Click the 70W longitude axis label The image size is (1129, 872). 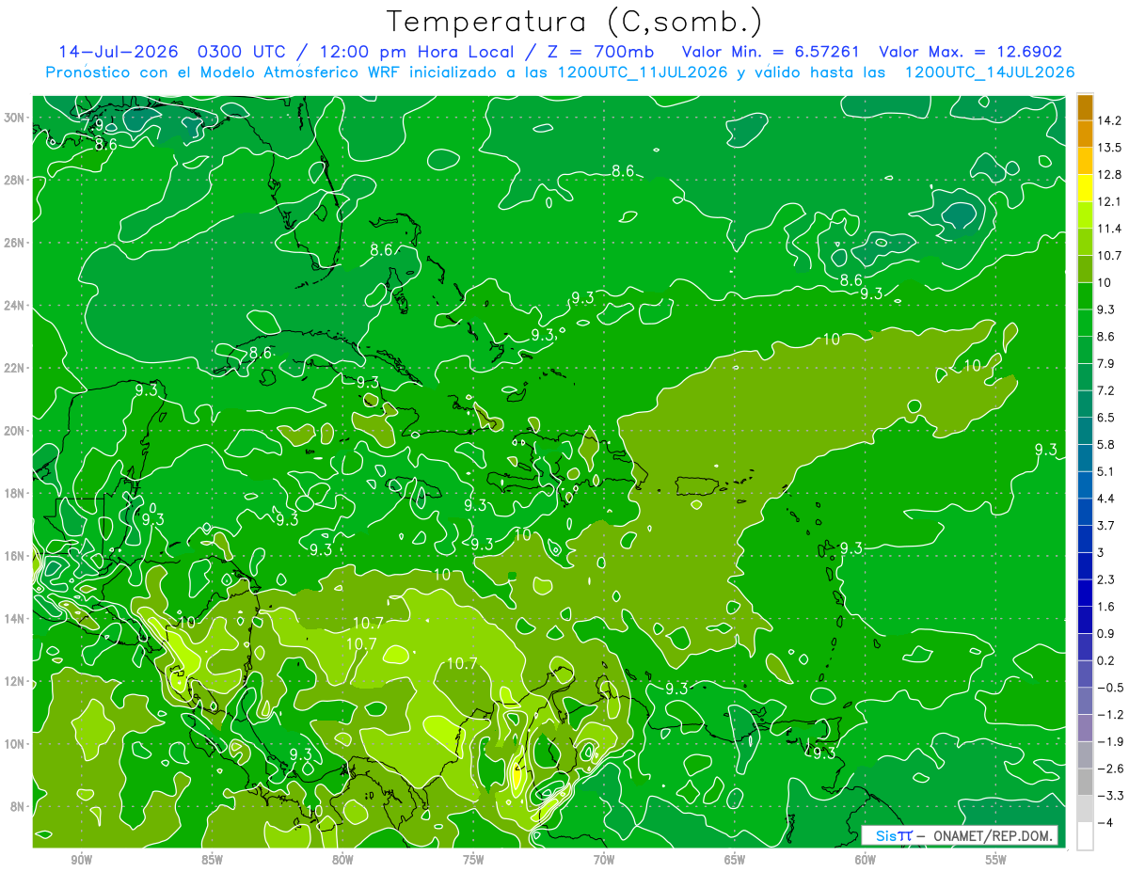point(604,860)
